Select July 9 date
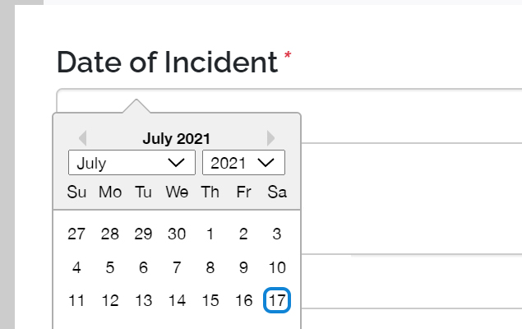522x329 pixels. pos(243,267)
